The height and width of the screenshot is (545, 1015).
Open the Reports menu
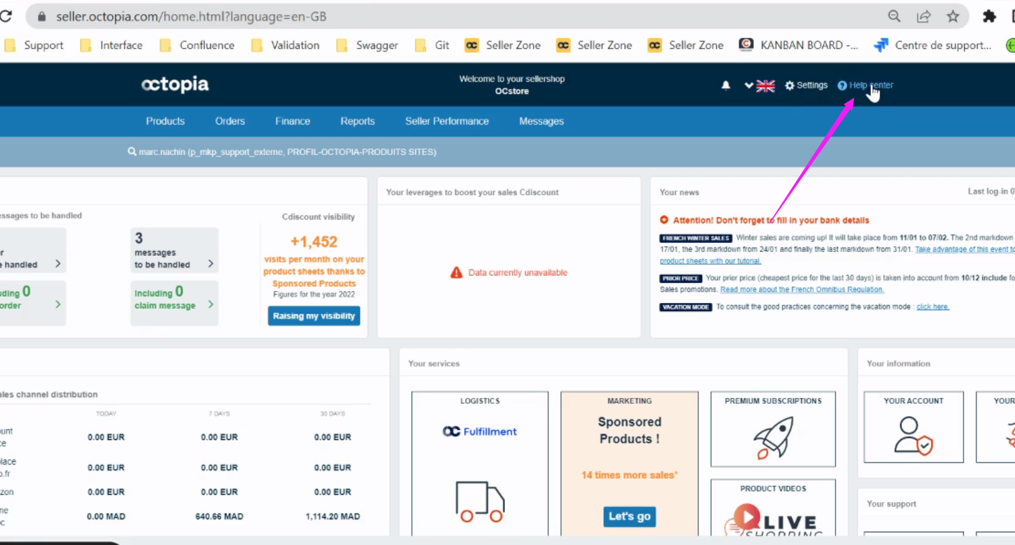pos(358,121)
